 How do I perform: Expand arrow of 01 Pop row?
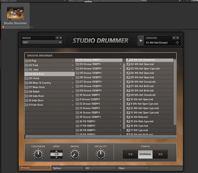pos(73,61)
